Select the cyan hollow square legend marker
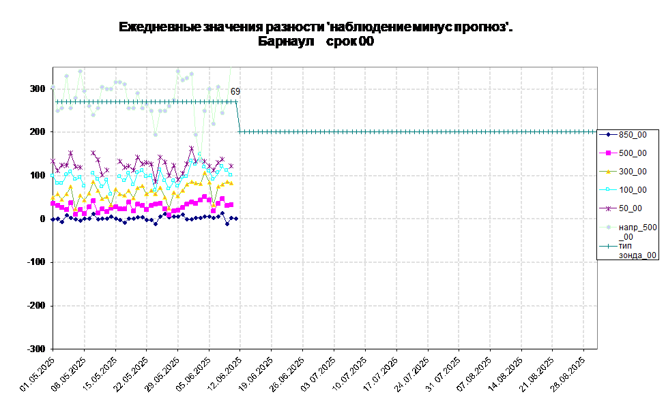Image resolution: width=666 pixels, height=408 pixels. [x=608, y=190]
